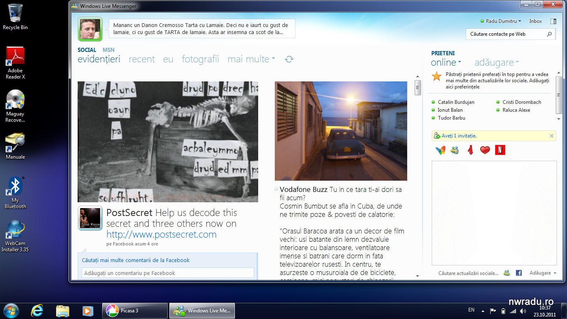Screen dimensions: 567x319
Task: Dismiss the invitation notification bar
Action: pyautogui.click(x=551, y=136)
